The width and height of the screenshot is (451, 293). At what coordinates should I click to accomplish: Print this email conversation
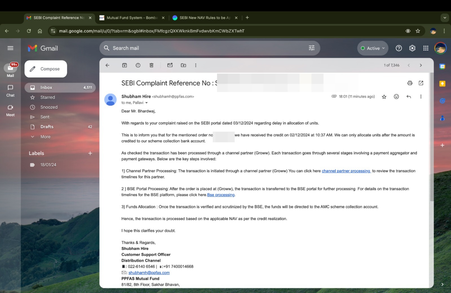pyautogui.click(x=410, y=83)
